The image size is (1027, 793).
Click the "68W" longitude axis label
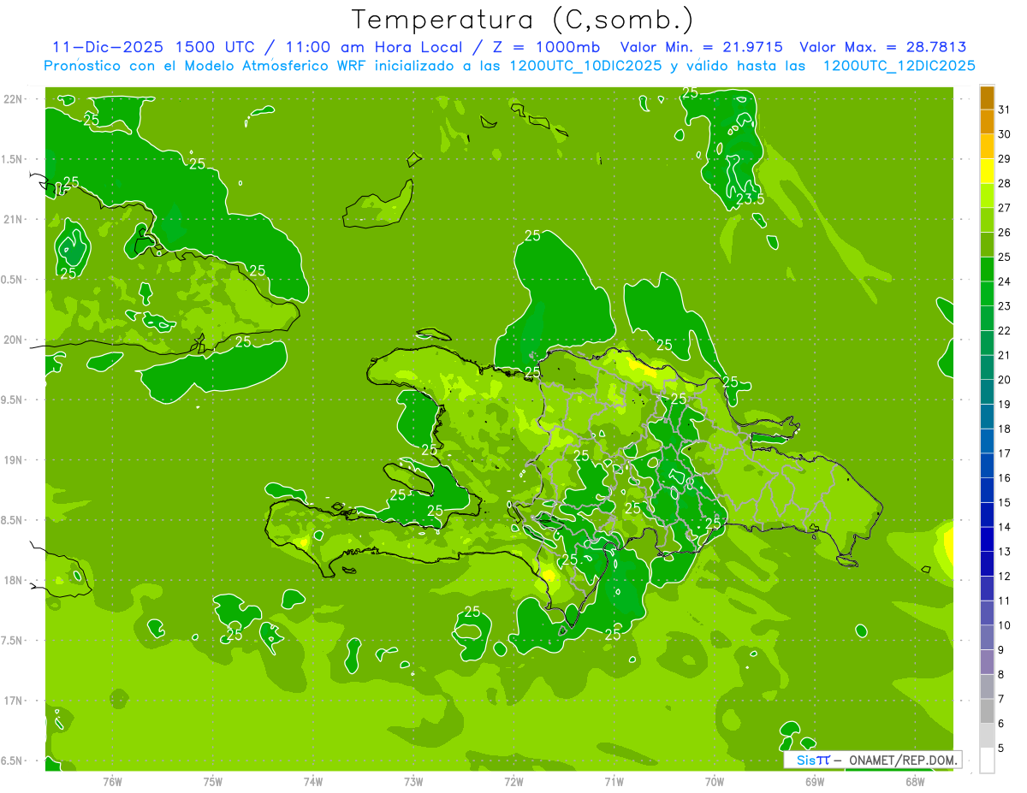coord(915,782)
